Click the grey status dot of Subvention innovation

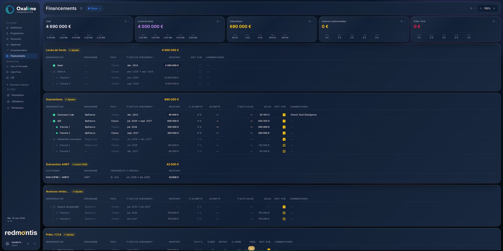[54, 139]
